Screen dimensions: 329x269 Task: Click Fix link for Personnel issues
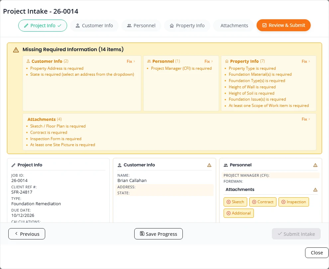[209, 61]
